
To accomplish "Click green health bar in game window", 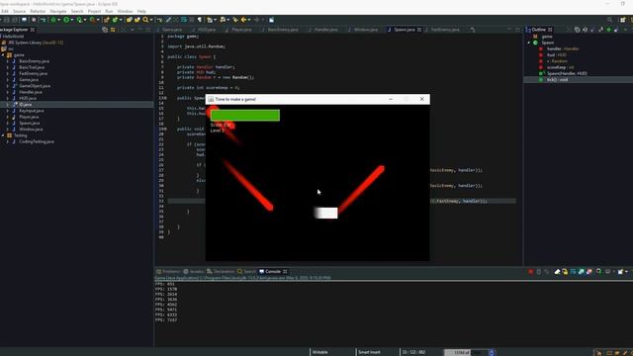I will 245,116.
